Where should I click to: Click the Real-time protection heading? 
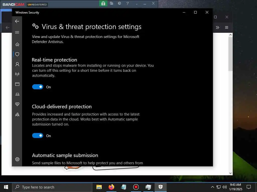pyautogui.click(x=54, y=60)
